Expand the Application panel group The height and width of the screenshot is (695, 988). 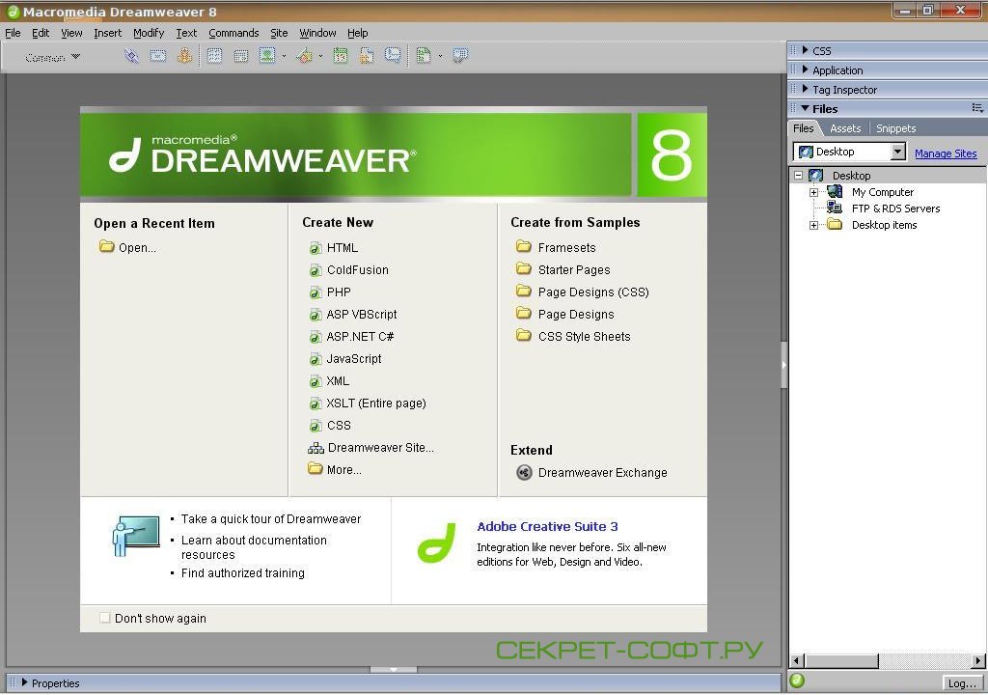806,69
